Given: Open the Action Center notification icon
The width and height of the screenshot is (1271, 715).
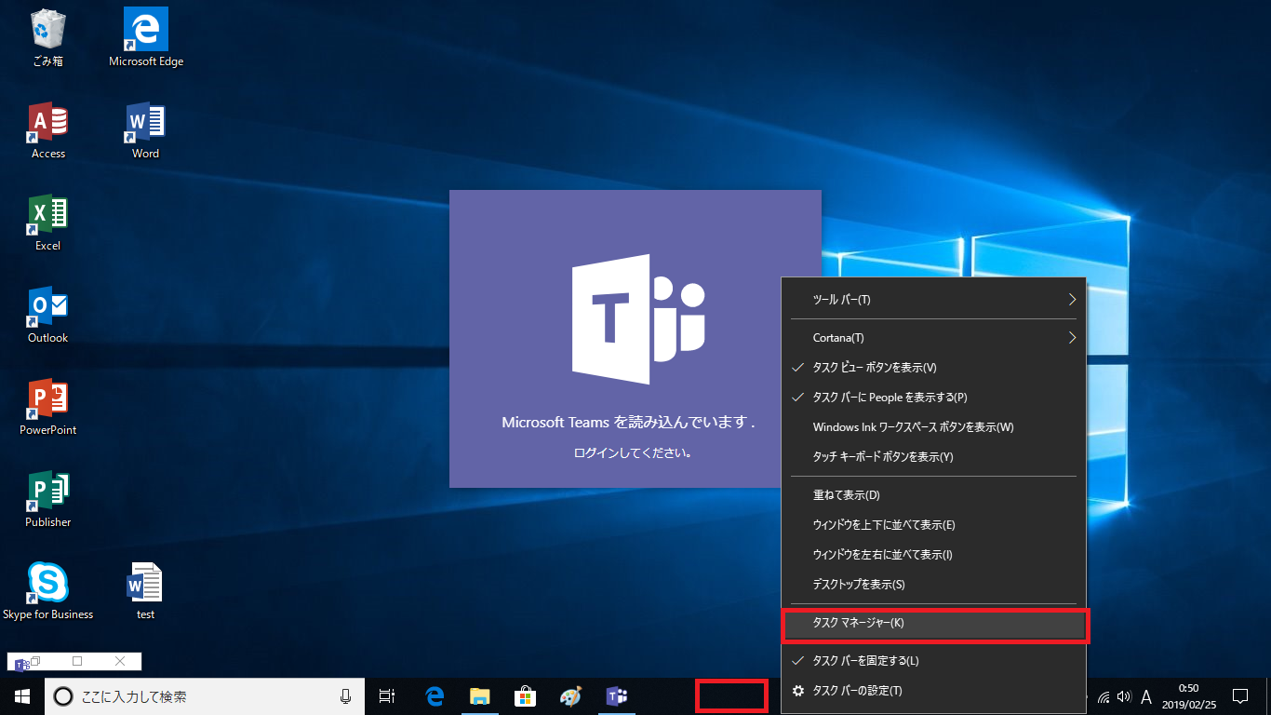Looking at the screenshot, I should pos(1240,696).
